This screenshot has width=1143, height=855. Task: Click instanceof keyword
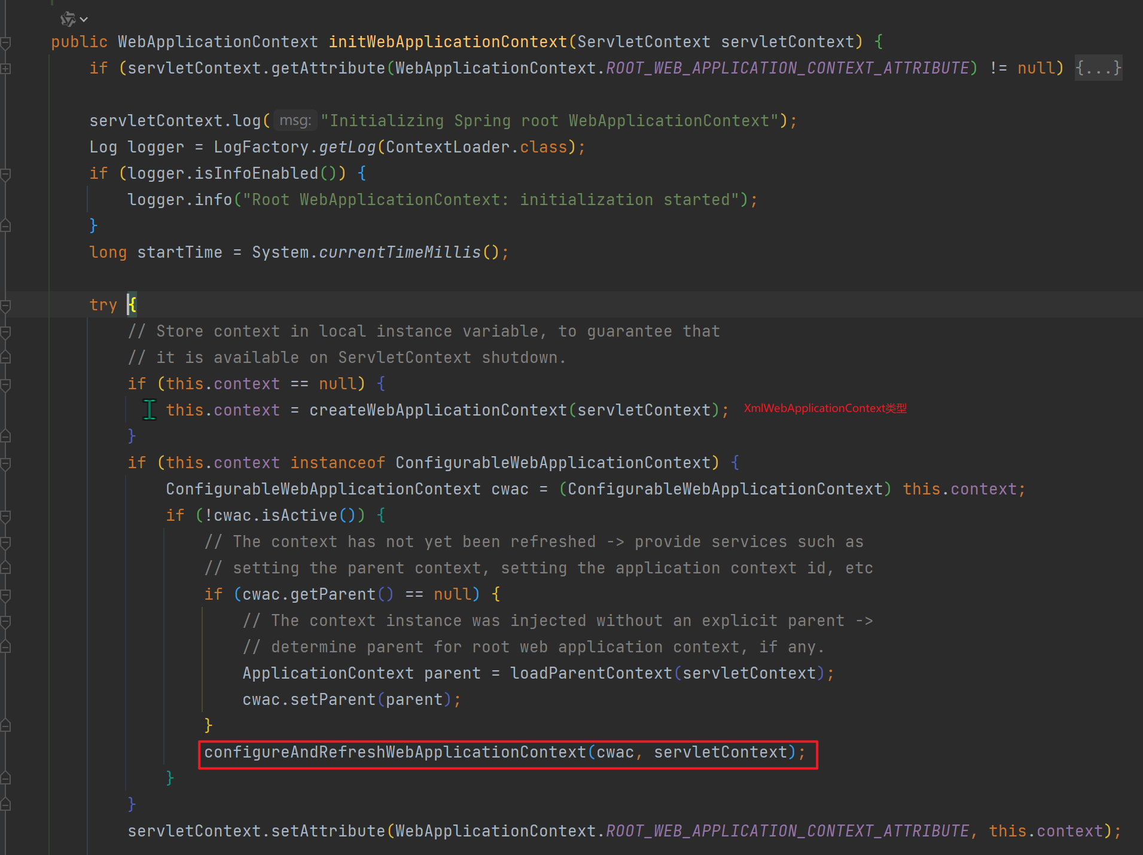pos(338,463)
